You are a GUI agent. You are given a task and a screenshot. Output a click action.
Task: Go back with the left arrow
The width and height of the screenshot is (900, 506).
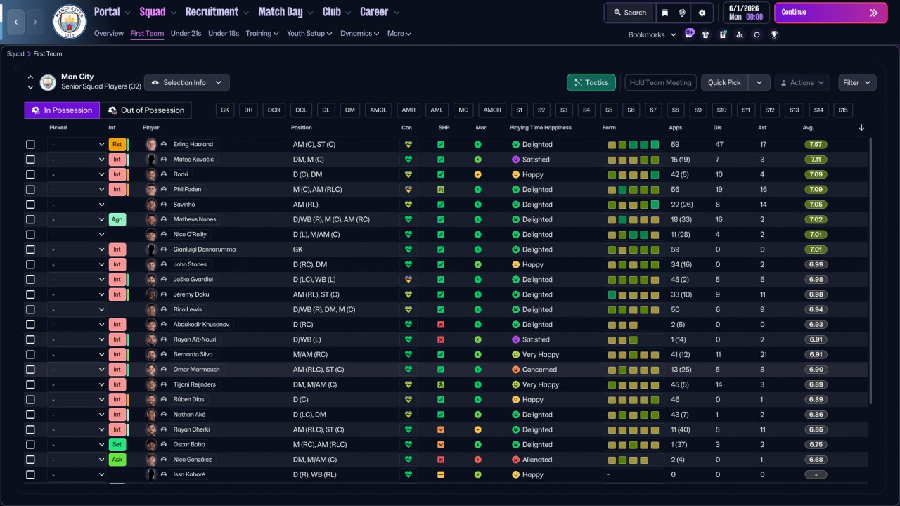click(15, 22)
